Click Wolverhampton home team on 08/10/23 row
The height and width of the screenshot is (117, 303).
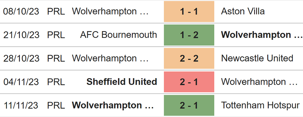pyautogui.click(x=110, y=11)
